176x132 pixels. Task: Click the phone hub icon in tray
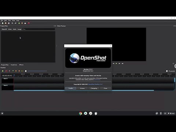[x=161, y=113]
